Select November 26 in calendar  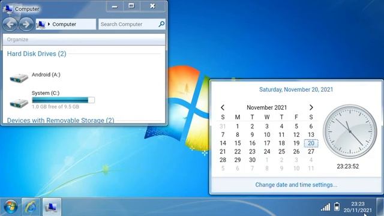coord(296,152)
